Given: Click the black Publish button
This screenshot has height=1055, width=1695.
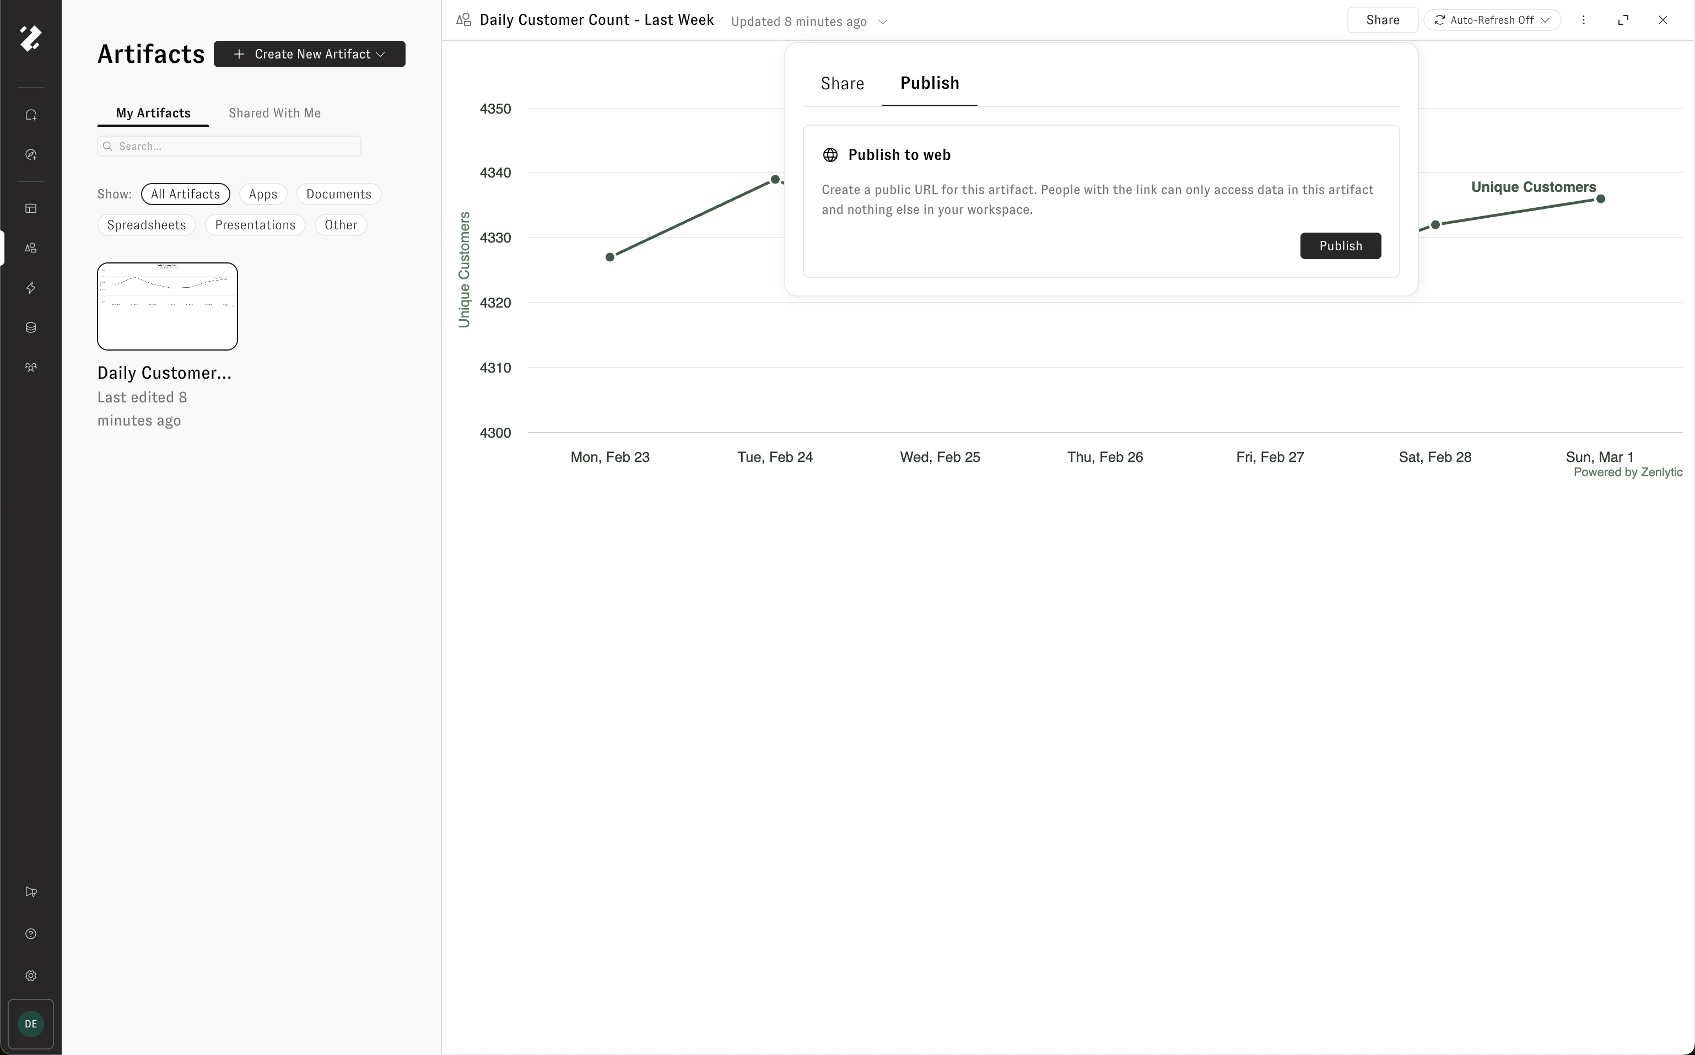Looking at the screenshot, I should (1340, 246).
